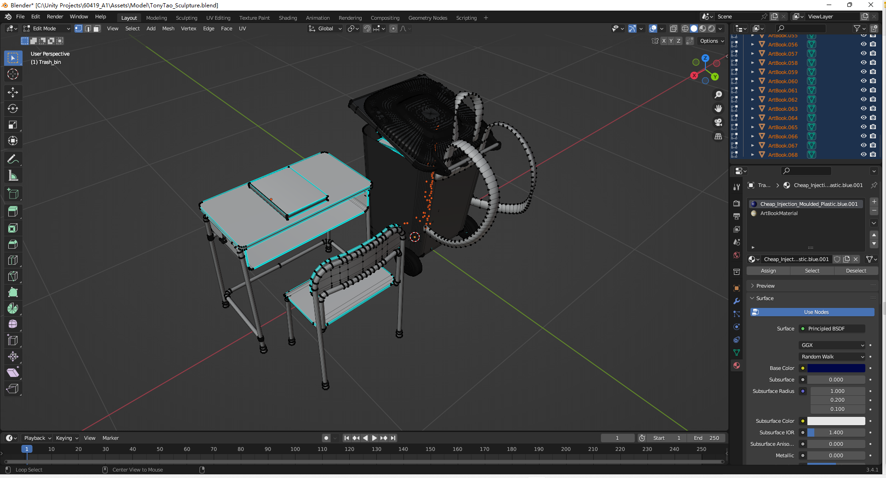The width and height of the screenshot is (886, 478).
Task: Select the 3D Cursor tool
Action: click(13, 74)
